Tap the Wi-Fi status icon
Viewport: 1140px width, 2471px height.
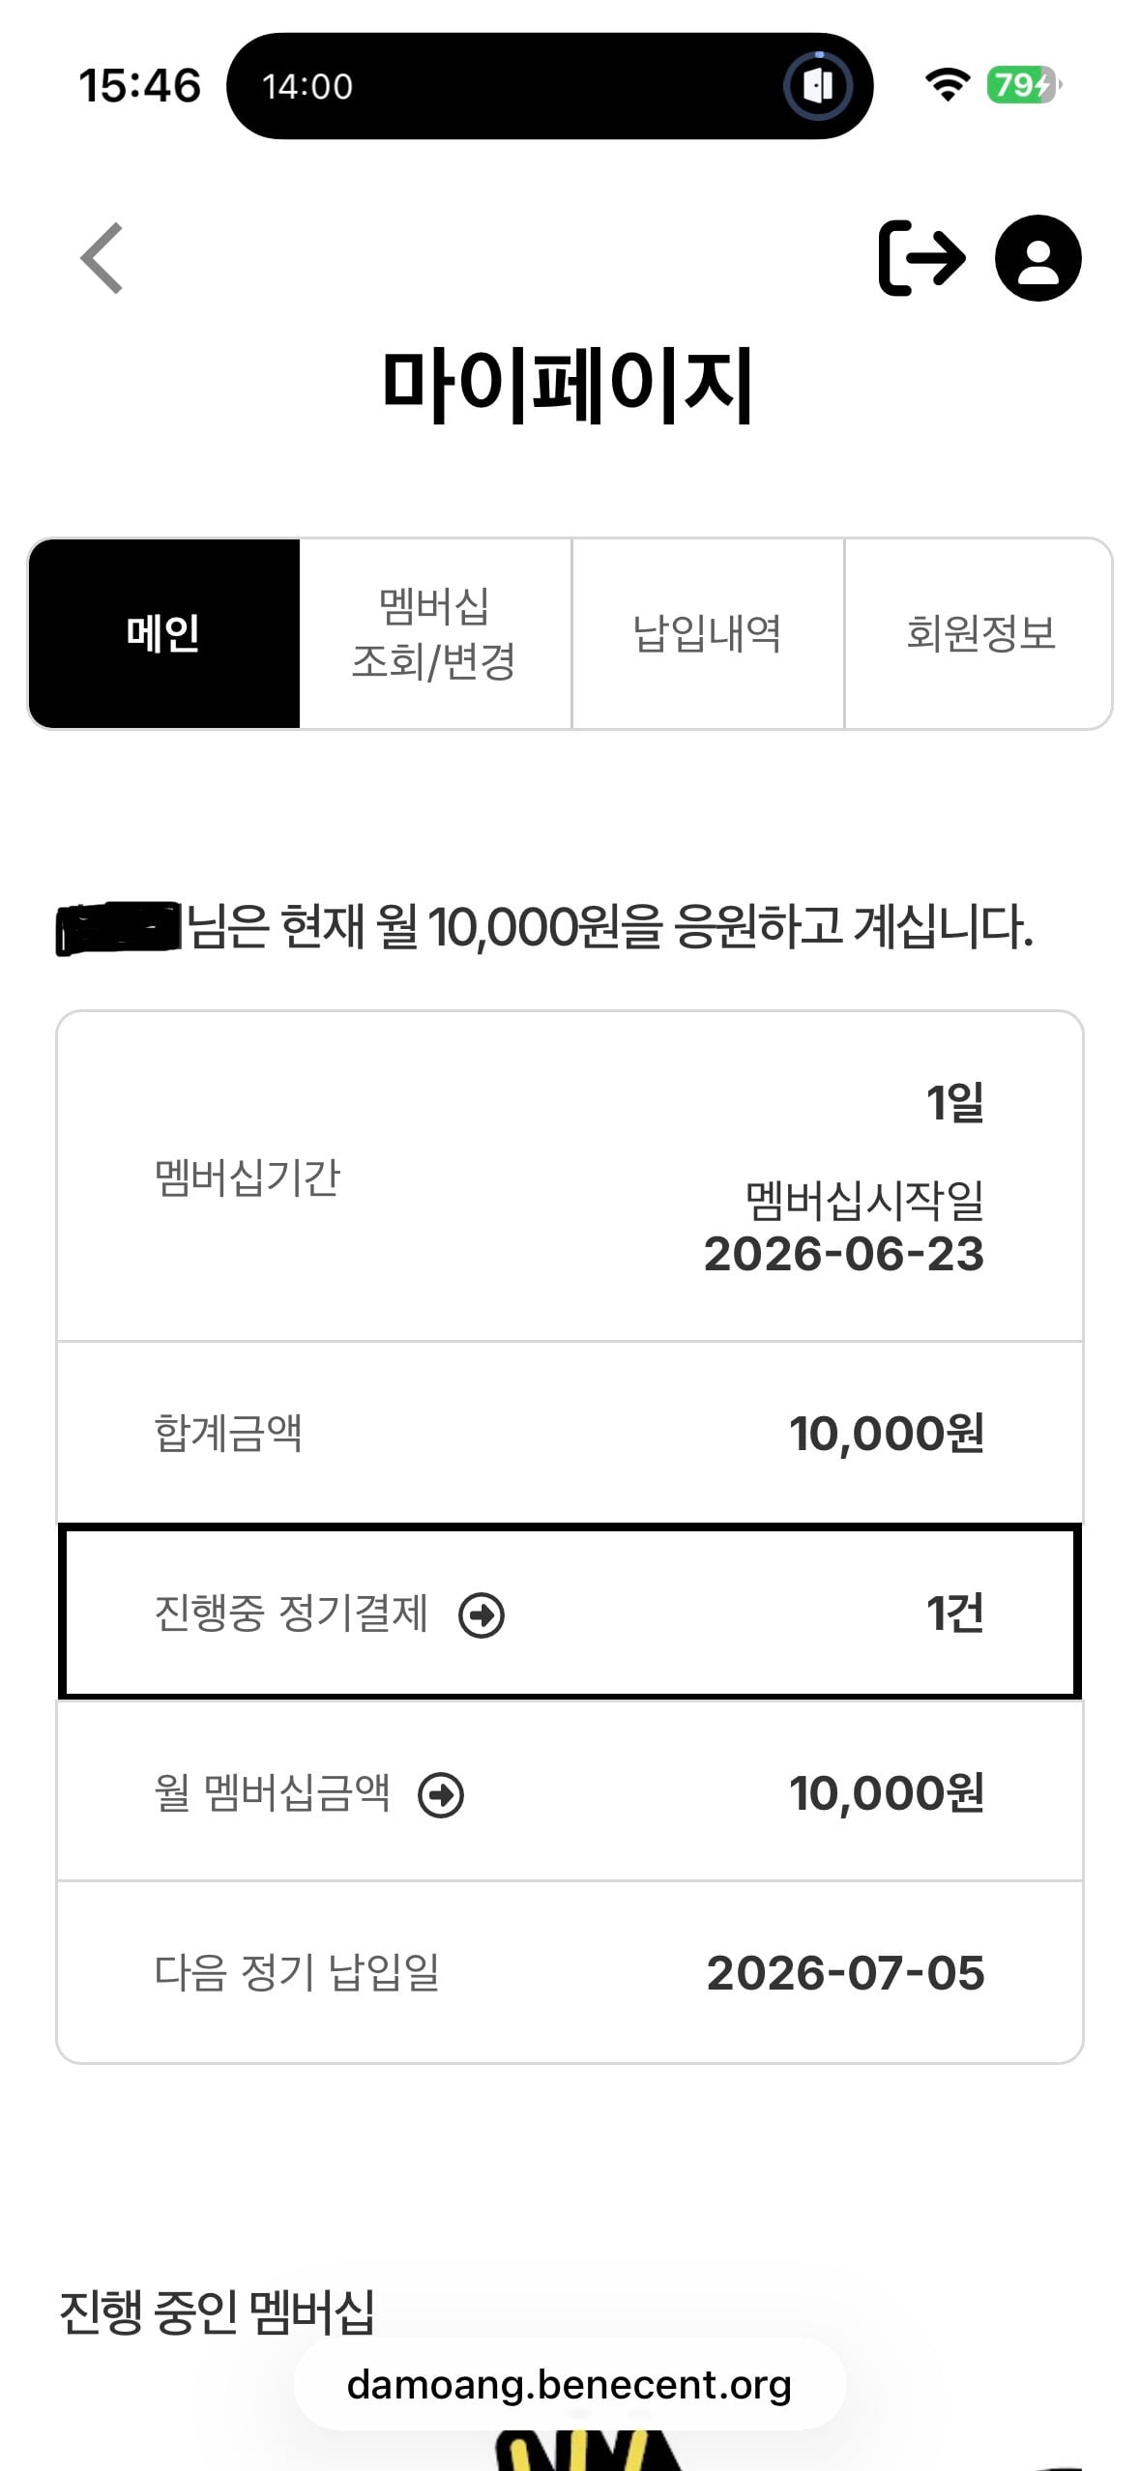pos(948,86)
